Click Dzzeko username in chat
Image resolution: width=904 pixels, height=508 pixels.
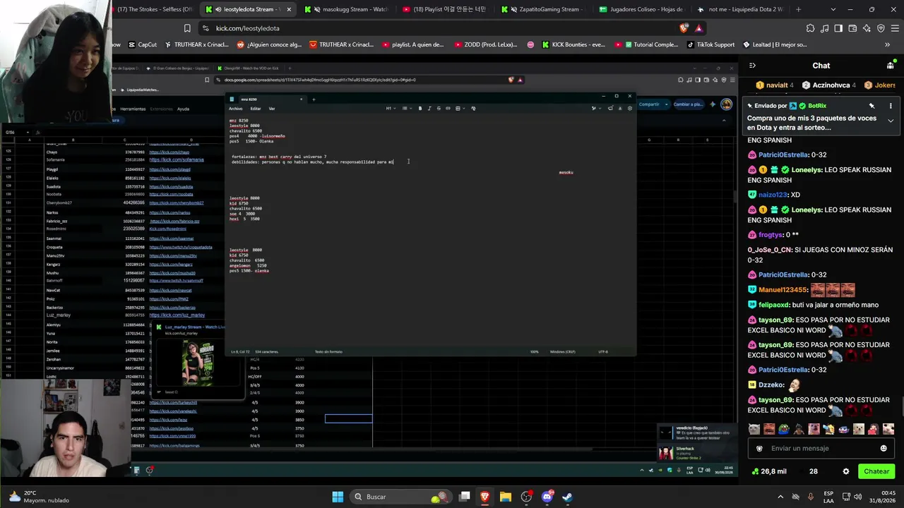pyautogui.click(x=771, y=385)
